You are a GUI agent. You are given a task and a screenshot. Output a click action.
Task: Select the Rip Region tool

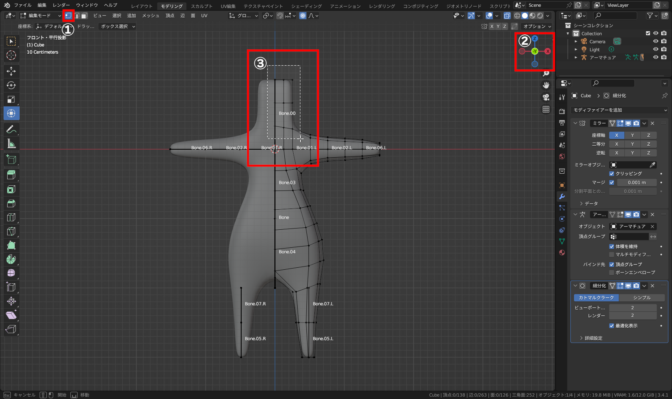click(11, 329)
